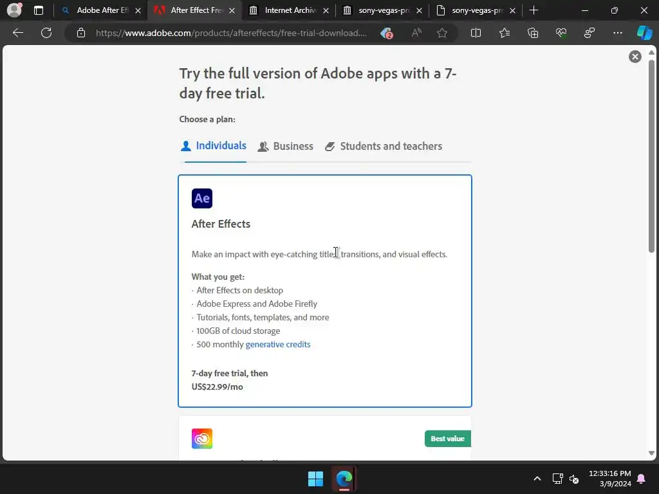The image size is (659, 494).
Task: Close the first sony-vegas-pro tab
Action: (x=419, y=11)
